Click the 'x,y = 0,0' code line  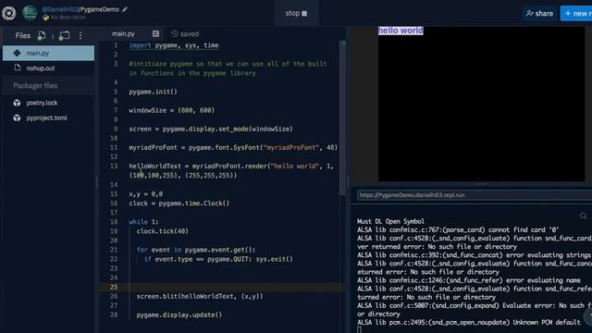pos(146,194)
